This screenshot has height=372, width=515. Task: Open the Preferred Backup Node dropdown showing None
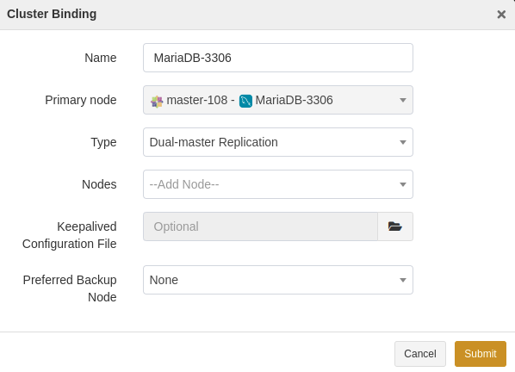(278, 280)
